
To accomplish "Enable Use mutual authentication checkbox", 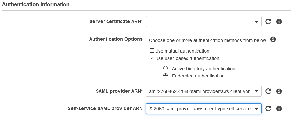I will click(152, 51).
